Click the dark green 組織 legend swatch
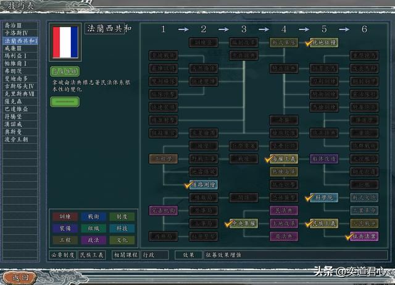This screenshot has width=395, height=285. 93,229
